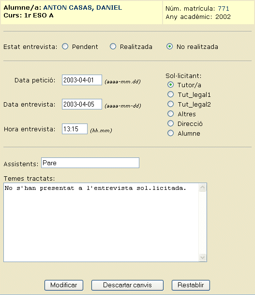The image size is (255, 295).
Task: Click the Descartar canvis button
Action: tap(127, 285)
